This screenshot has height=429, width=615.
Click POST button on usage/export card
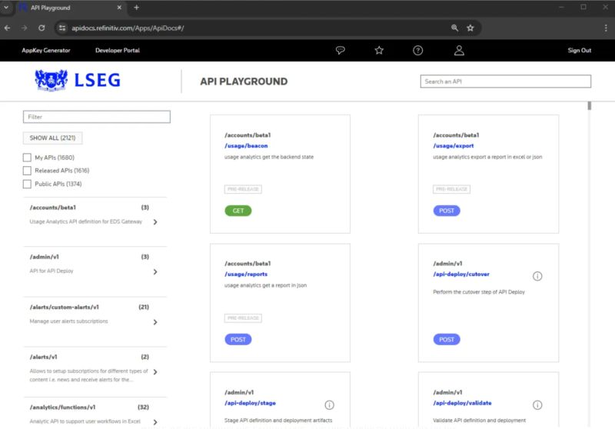coord(447,211)
